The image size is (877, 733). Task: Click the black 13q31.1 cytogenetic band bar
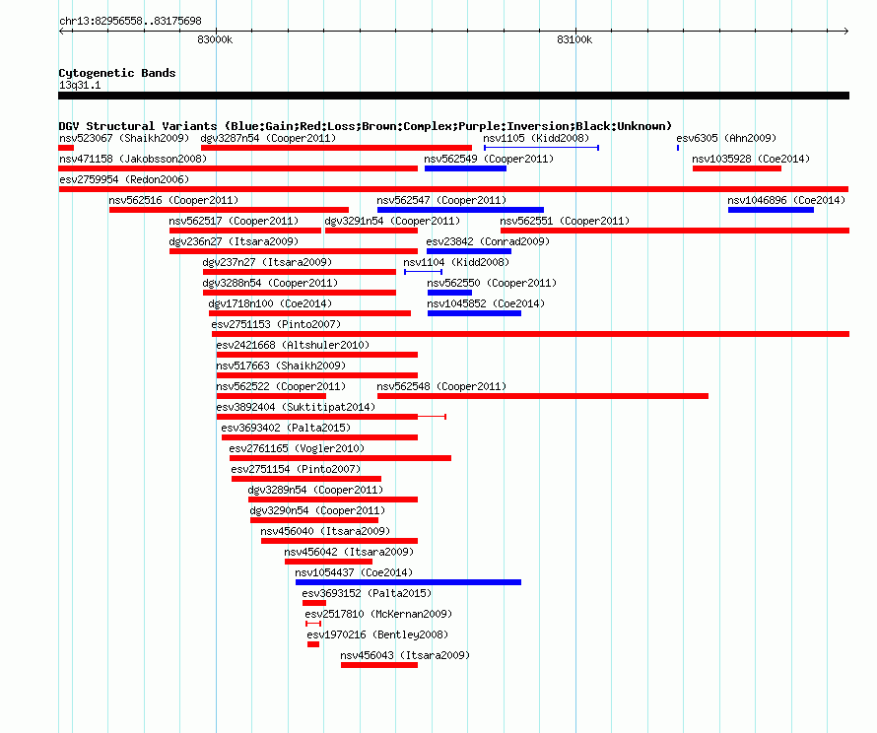click(453, 96)
